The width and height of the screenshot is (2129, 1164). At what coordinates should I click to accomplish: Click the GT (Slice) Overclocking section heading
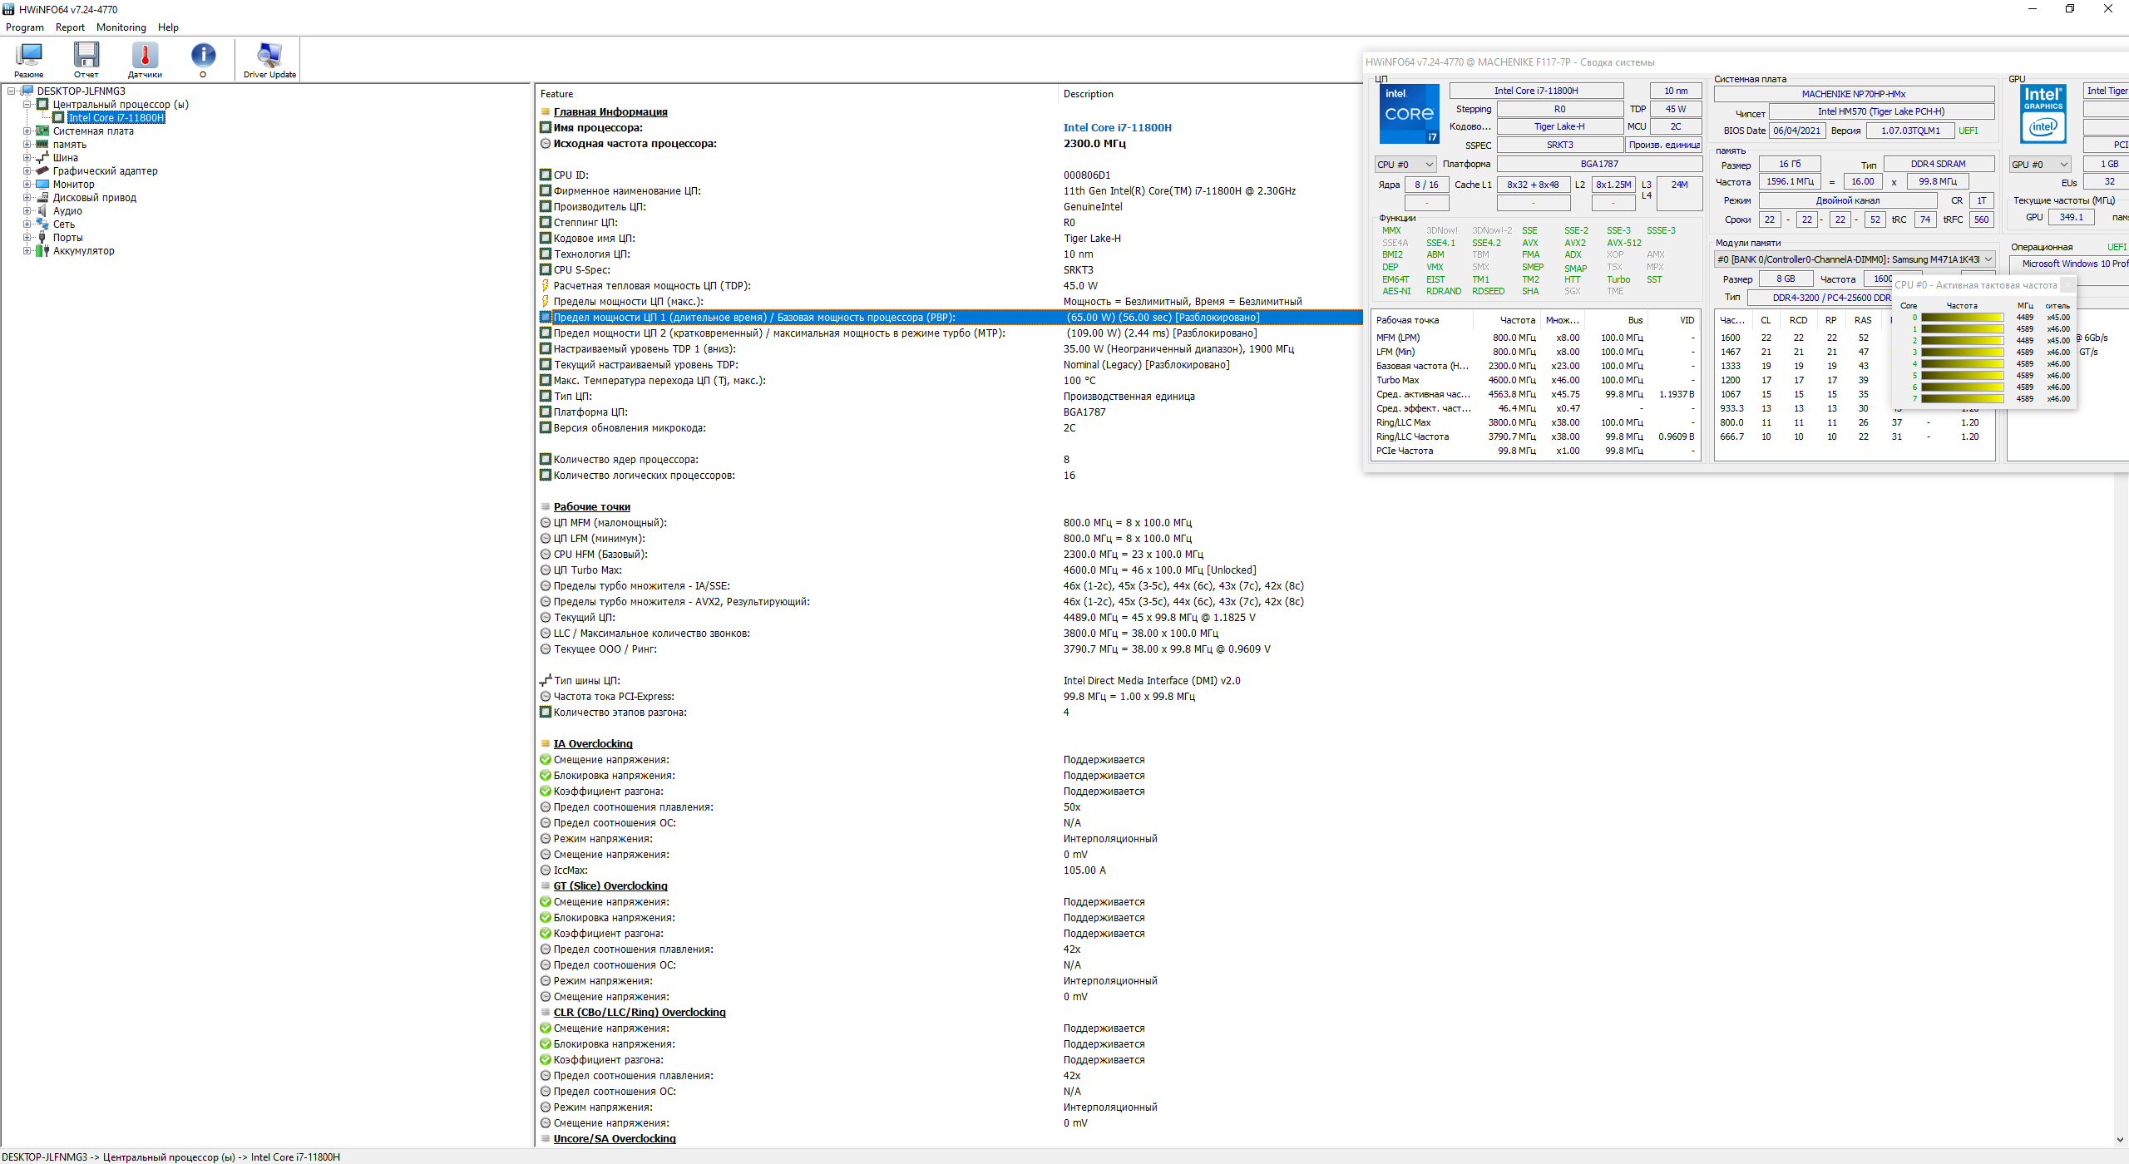coord(610,886)
